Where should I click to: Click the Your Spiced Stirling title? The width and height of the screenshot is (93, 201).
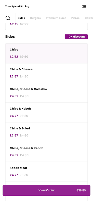coord(17,6)
